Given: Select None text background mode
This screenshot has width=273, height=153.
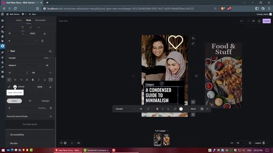Looking at the screenshot, I should click(x=14, y=101).
